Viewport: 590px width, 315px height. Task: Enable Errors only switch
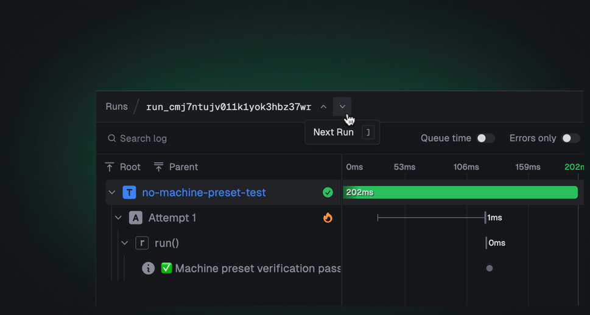coord(571,138)
